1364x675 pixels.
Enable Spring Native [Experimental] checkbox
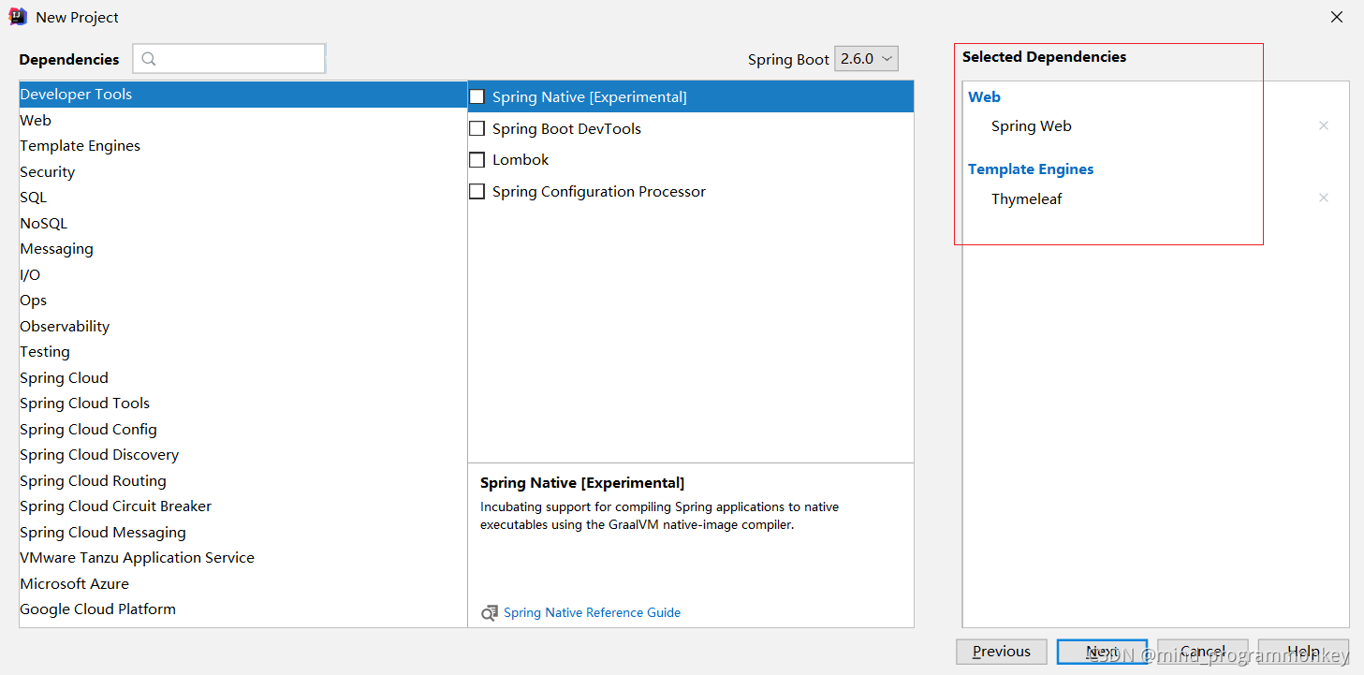[x=477, y=96]
